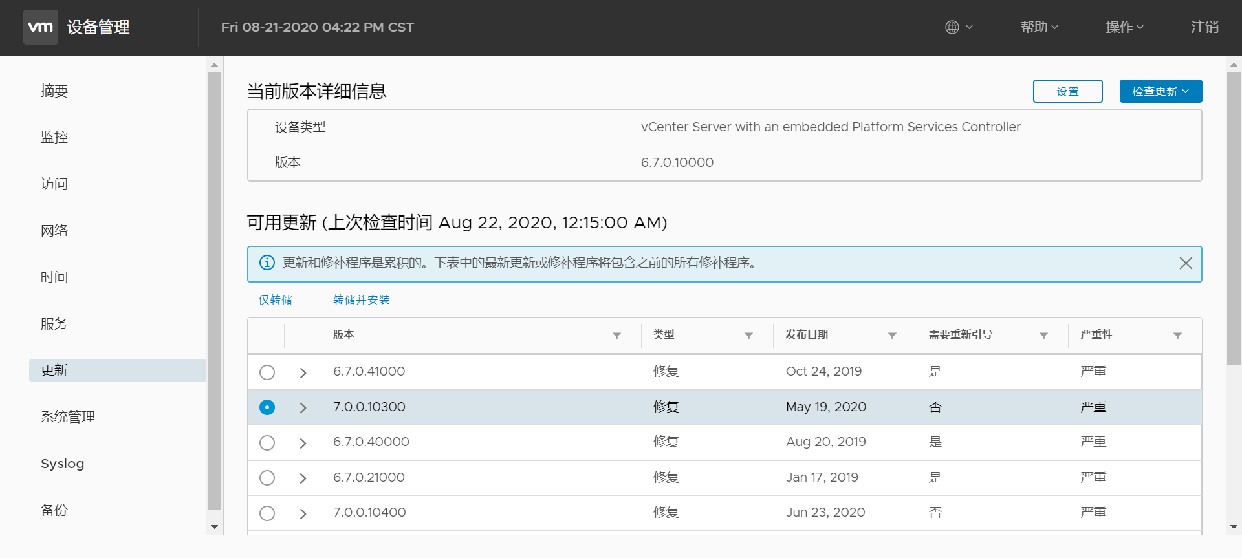Open the 帮助 dropdown menu

click(1040, 27)
